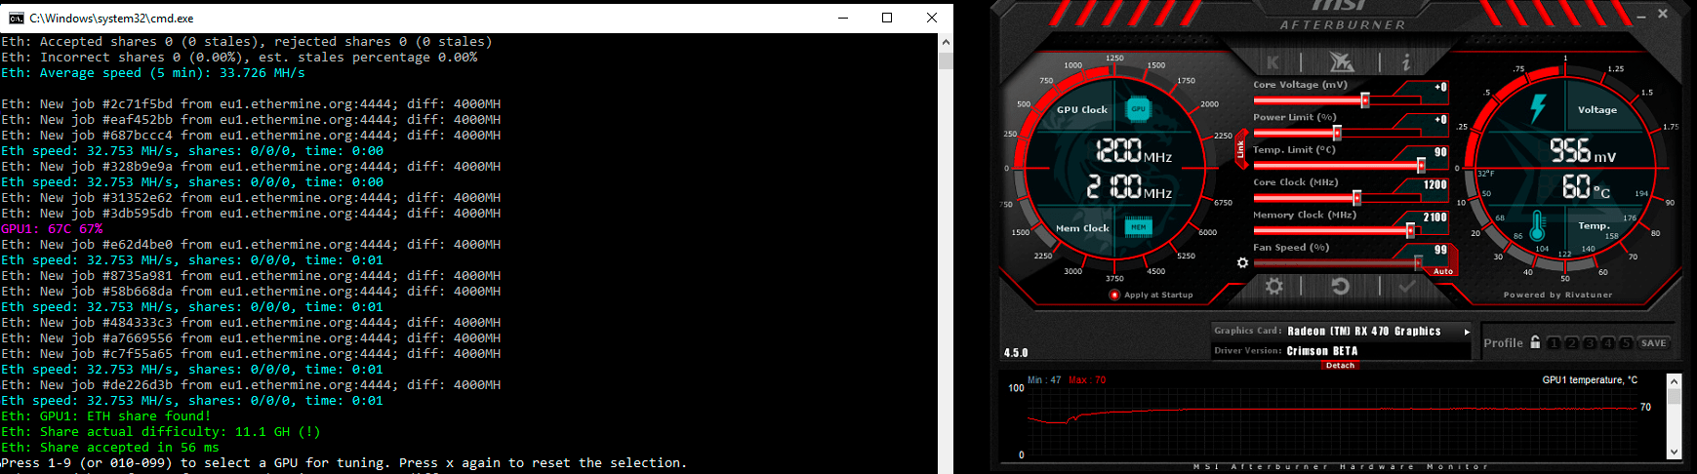
Task: Open the Kombustor K icon
Action: (1273, 62)
